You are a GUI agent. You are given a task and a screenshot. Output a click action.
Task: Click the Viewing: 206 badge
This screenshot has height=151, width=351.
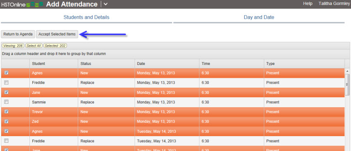(x=13, y=46)
